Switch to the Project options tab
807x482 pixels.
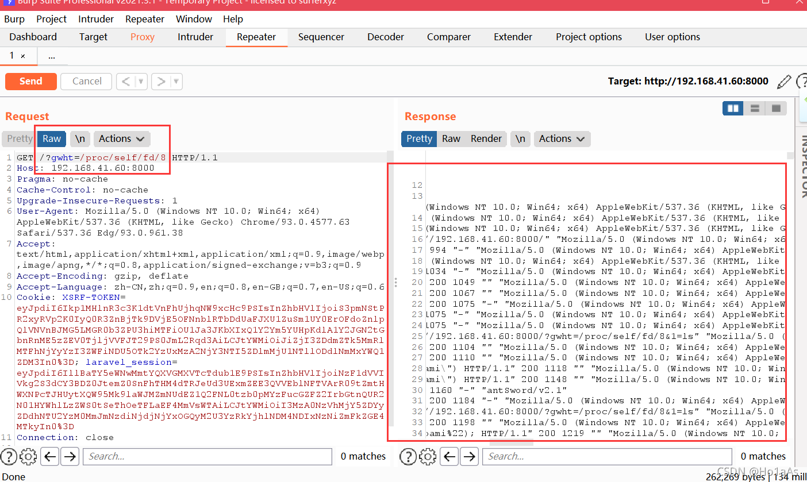tap(589, 37)
